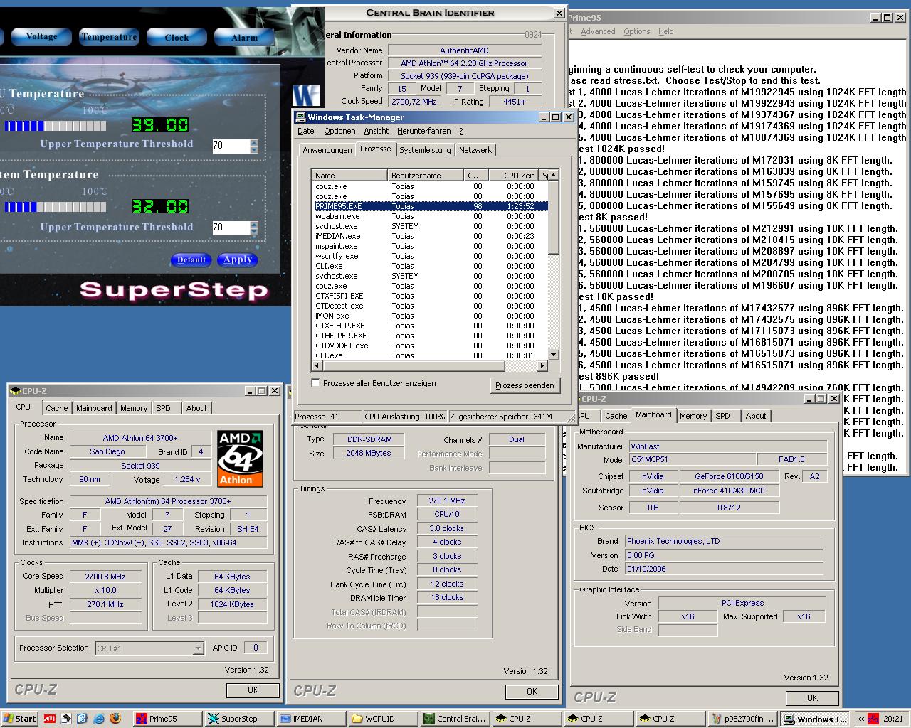The image size is (911, 728).
Task: Switch to the Systemleistung tab
Action: pos(425,150)
